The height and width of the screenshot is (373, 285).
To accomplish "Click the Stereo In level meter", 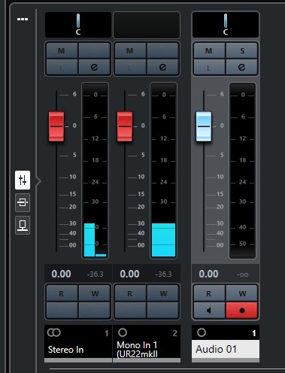I will point(95,171).
